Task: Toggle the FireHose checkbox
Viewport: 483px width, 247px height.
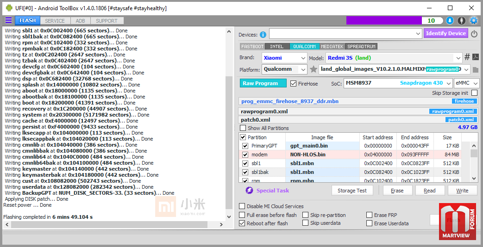Action: pyautogui.click(x=293, y=83)
